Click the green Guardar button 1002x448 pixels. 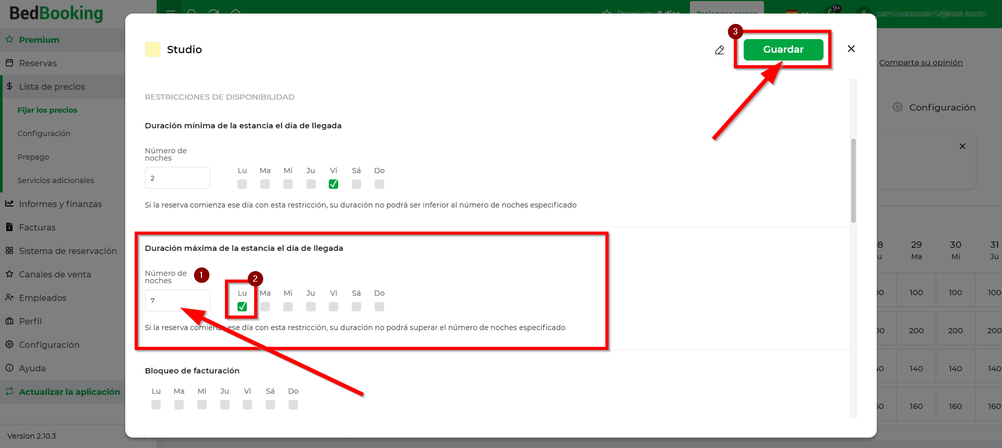click(x=783, y=50)
